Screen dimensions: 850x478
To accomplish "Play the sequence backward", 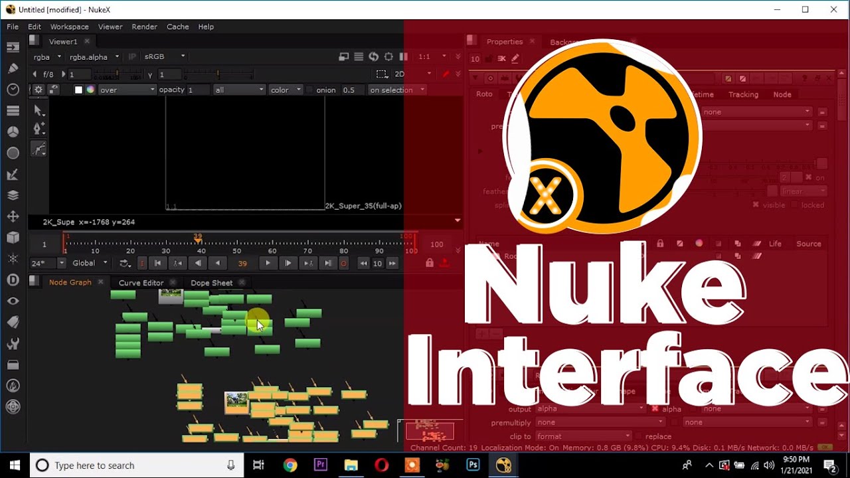I will point(217,264).
